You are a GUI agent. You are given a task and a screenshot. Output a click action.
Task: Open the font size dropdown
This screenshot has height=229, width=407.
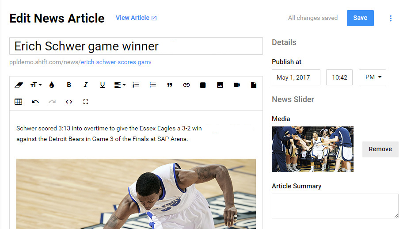click(x=36, y=85)
